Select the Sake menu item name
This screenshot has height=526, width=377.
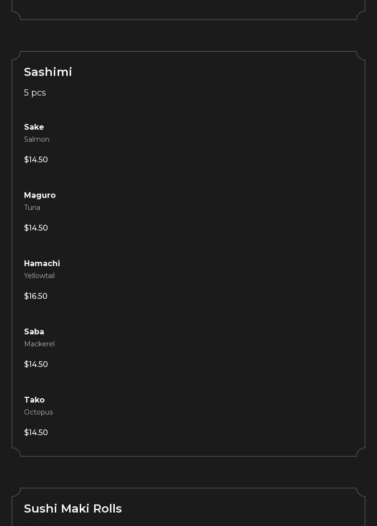pos(34,127)
